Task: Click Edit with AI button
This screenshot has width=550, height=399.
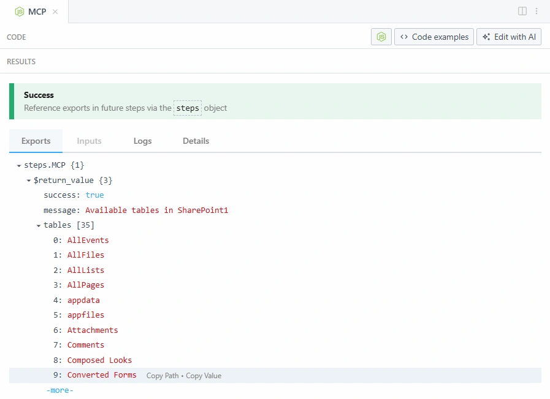Action: 509,37
